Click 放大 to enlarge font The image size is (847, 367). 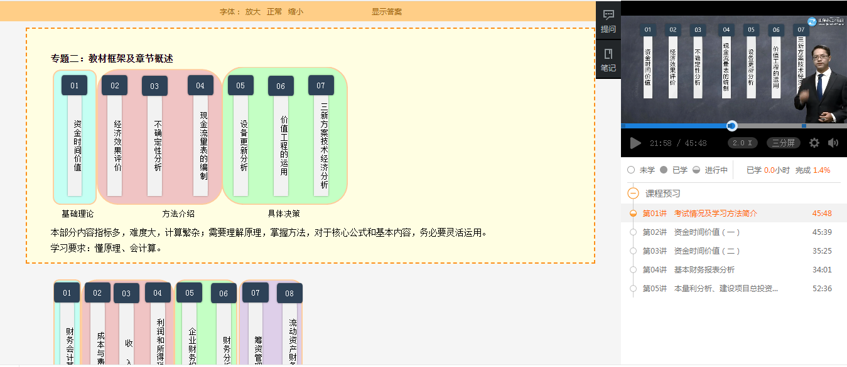click(x=252, y=12)
